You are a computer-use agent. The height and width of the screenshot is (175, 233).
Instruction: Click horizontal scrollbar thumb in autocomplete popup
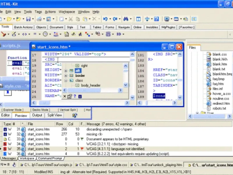coord(84,90)
